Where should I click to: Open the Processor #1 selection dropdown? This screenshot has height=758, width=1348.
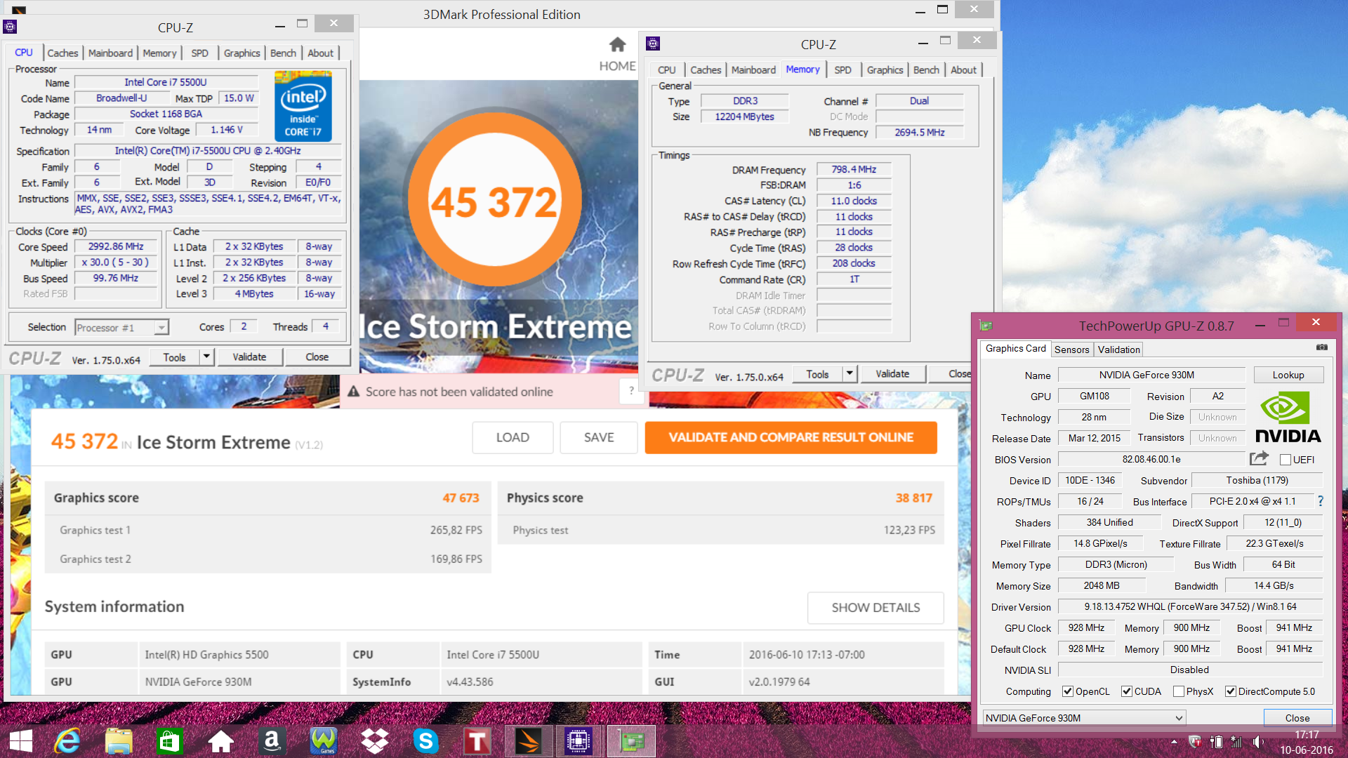point(122,327)
